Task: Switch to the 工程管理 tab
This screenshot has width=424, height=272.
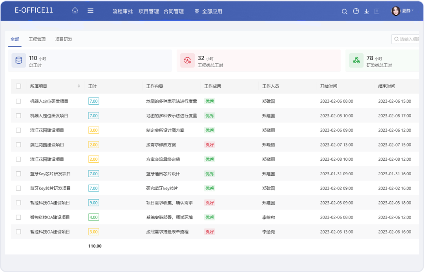Action: [x=37, y=39]
